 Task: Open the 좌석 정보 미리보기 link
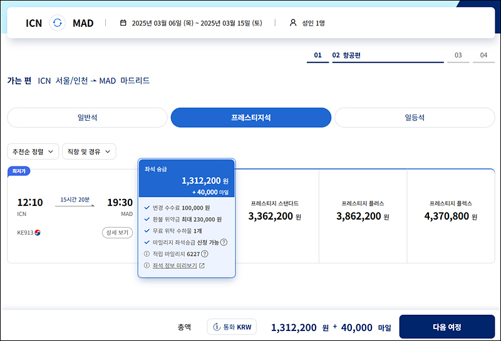[x=175, y=266]
